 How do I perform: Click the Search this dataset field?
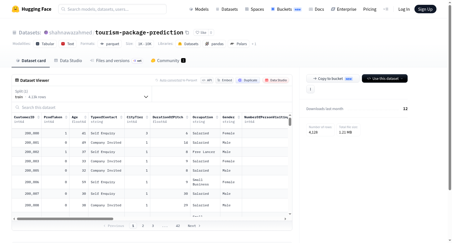click(x=152, y=107)
